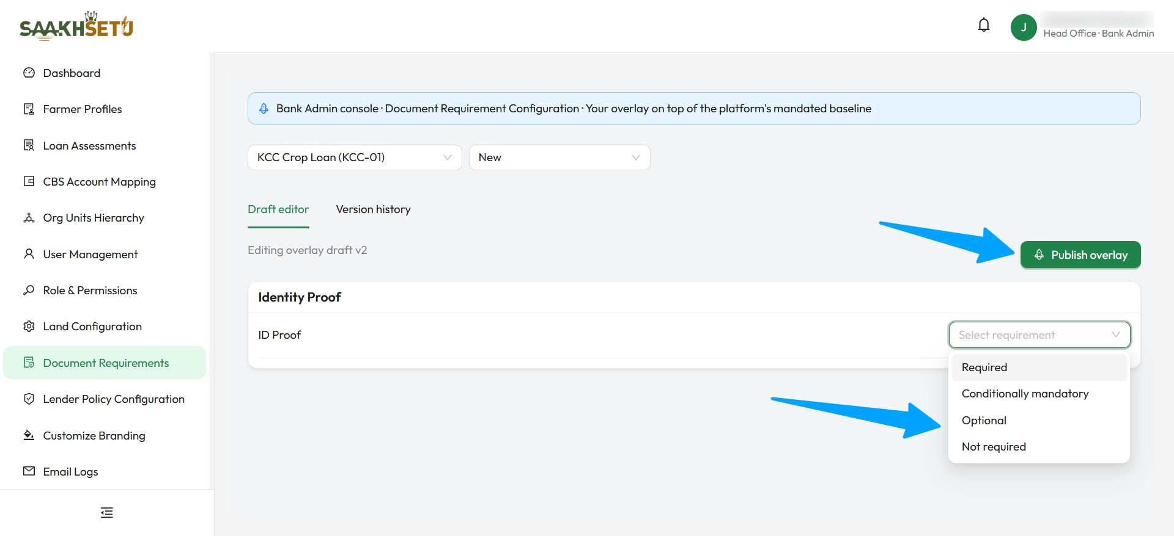Collapse the sidebar with the menu-fold icon

[107, 513]
